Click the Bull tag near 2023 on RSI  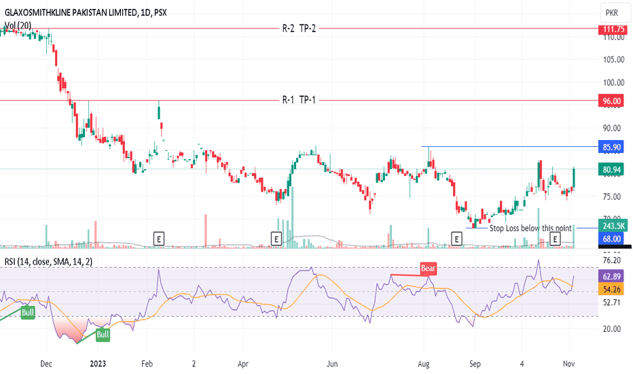[x=103, y=335]
